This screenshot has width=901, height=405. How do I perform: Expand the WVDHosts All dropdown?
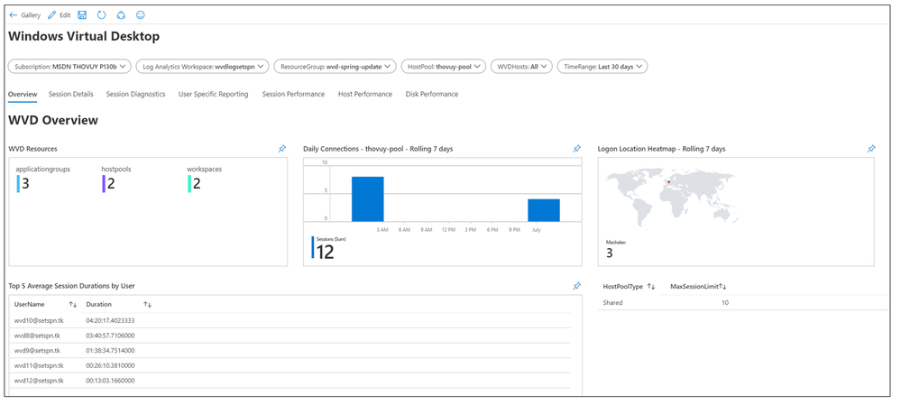pos(522,67)
